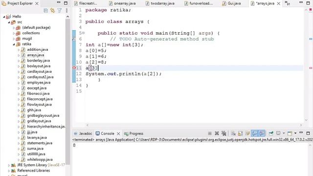Click line 7 'int a[]=new int[3];'

point(114,45)
